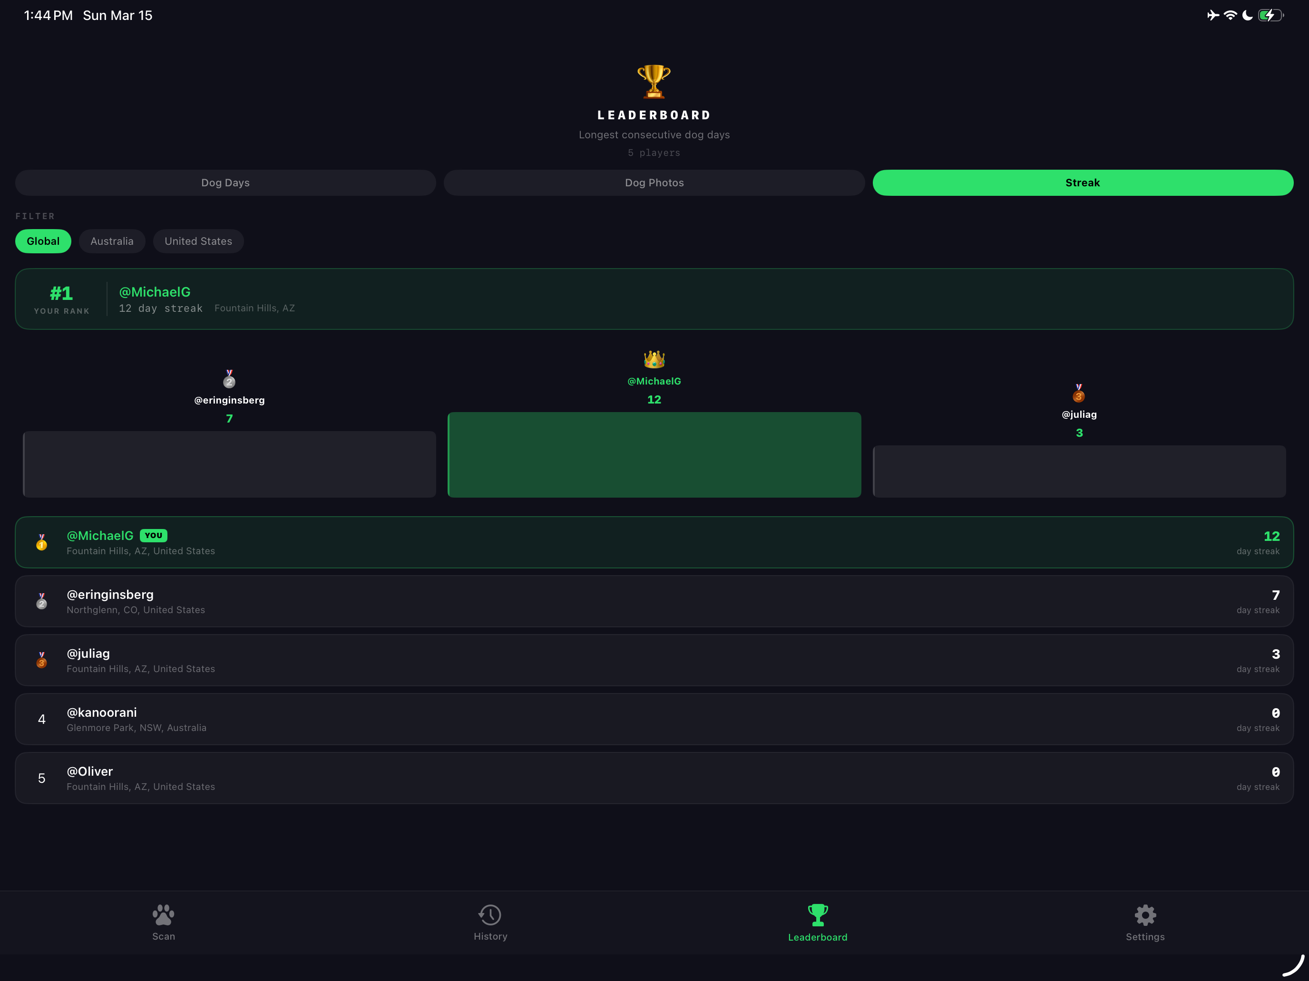The height and width of the screenshot is (981, 1309).
Task: Switch to the Dog Days tab
Action: 225,183
